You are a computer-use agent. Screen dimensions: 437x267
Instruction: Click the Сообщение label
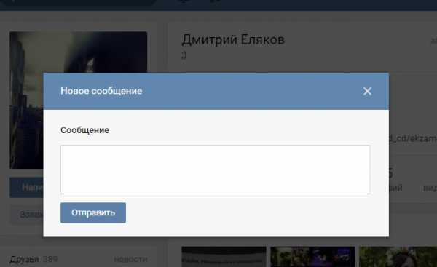[84, 130]
